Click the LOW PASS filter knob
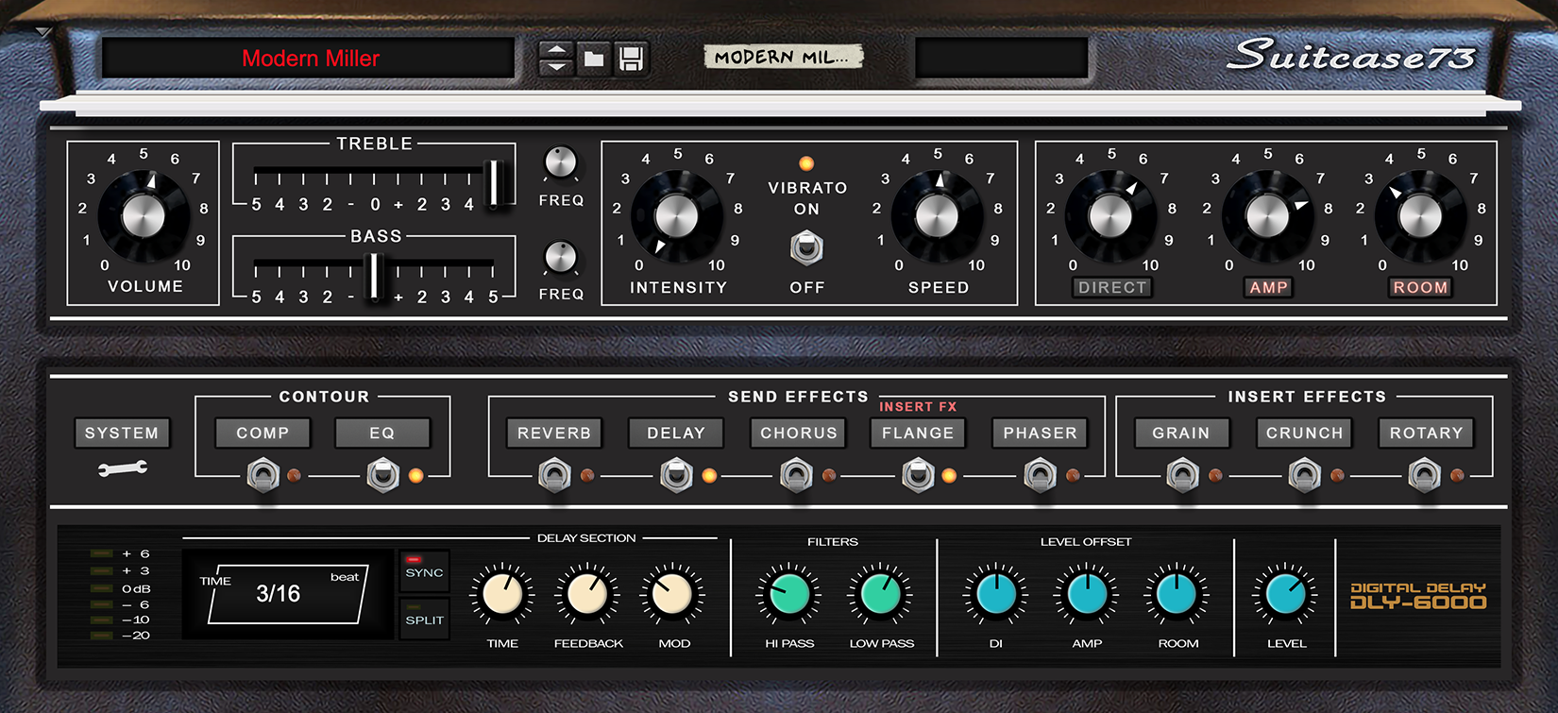1558x713 pixels. [881, 595]
